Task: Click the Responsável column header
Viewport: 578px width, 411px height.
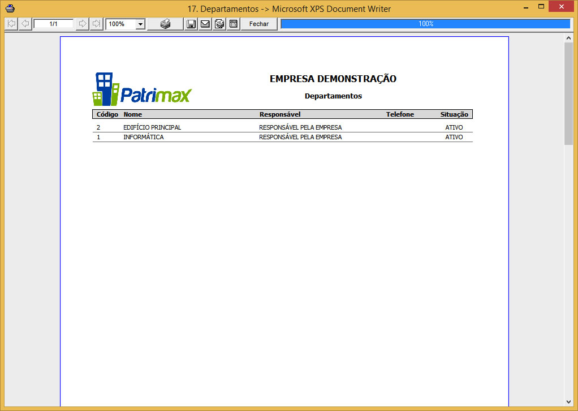Action: [280, 114]
